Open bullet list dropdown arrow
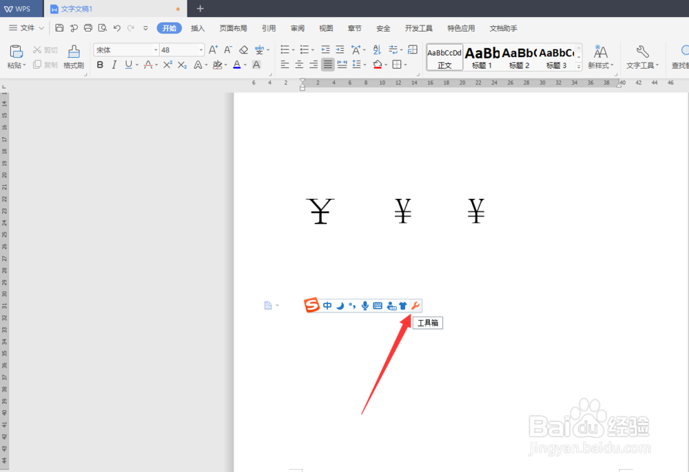689x472 pixels. (293, 50)
